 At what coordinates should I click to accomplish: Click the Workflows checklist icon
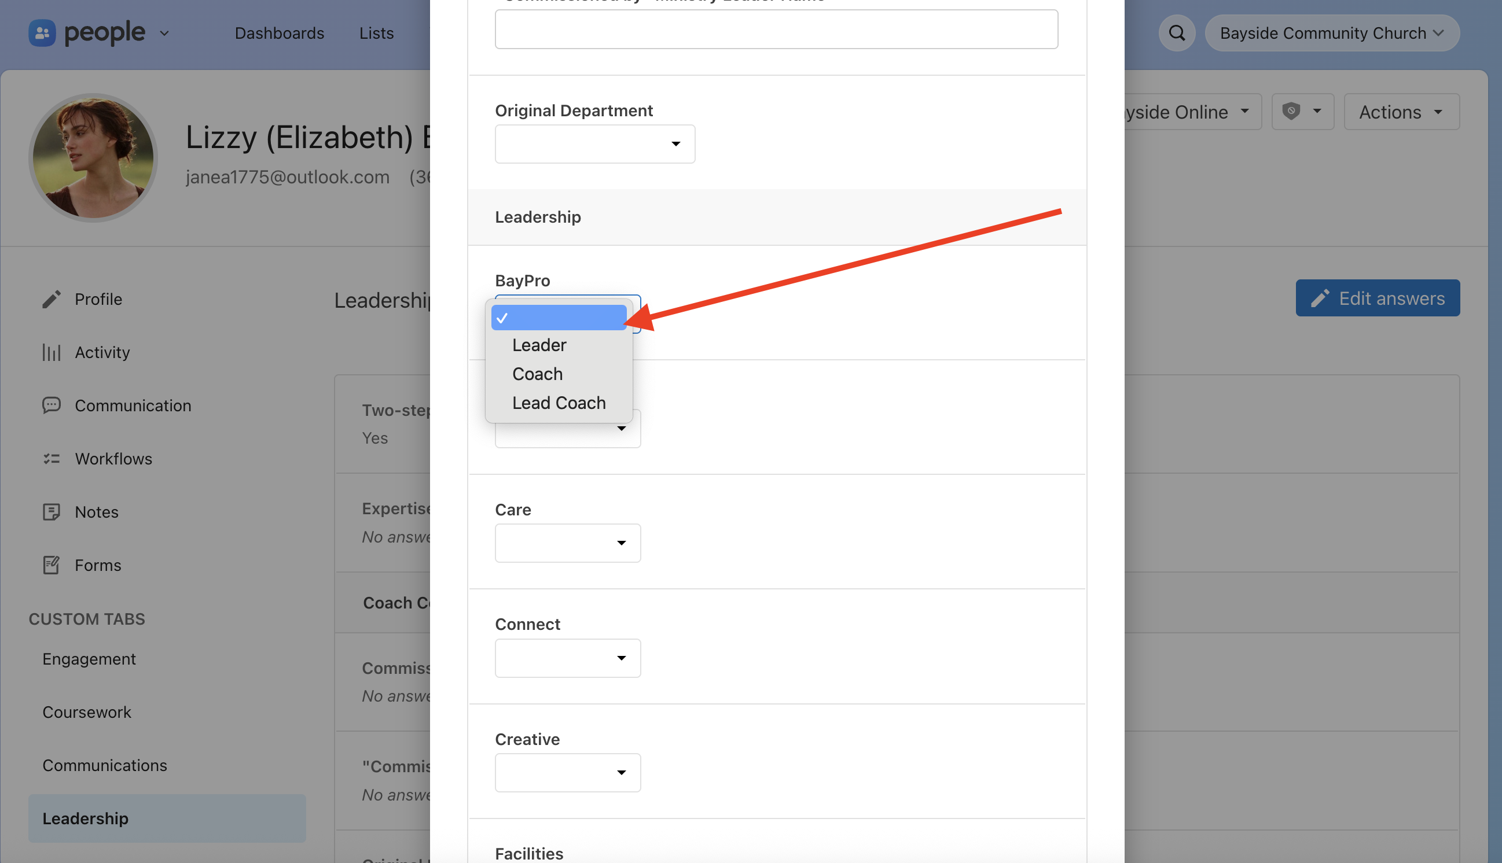(x=52, y=459)
